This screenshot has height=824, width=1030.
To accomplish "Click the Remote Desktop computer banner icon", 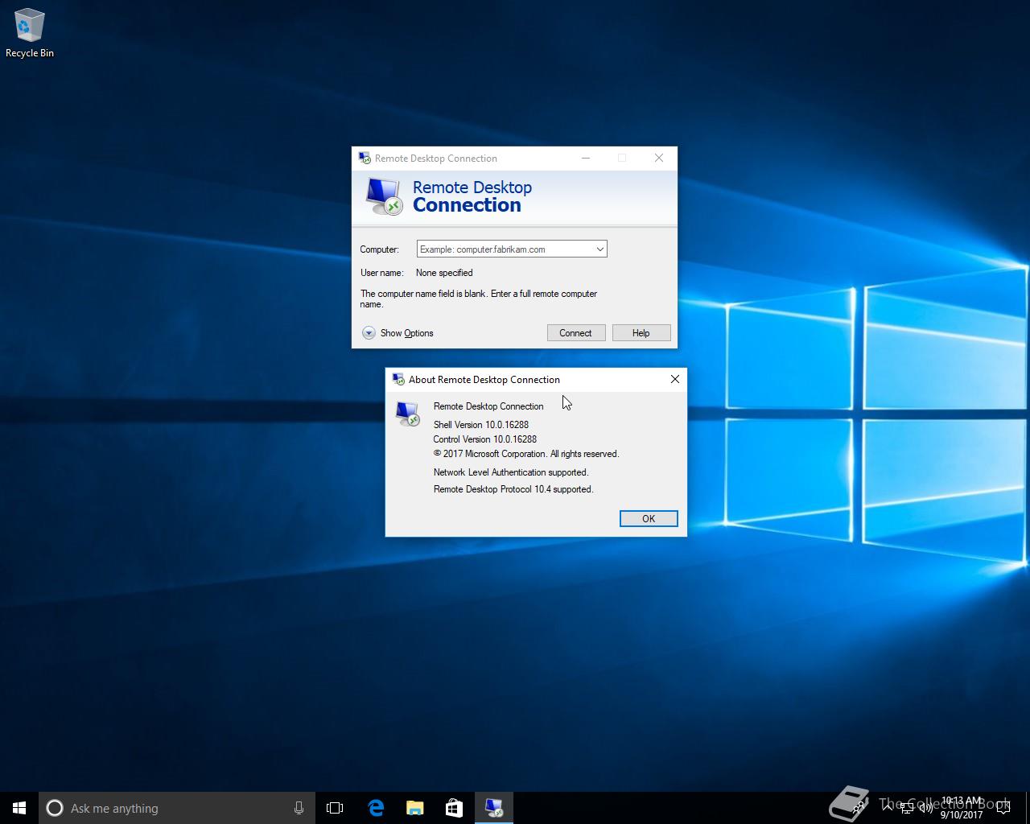I will 383,196.
